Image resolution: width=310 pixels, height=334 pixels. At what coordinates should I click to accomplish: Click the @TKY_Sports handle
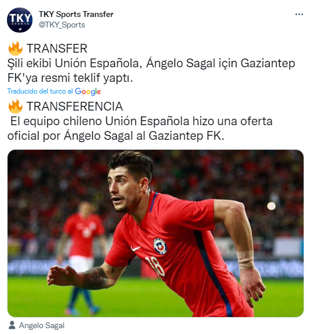[x=62, y=25]
